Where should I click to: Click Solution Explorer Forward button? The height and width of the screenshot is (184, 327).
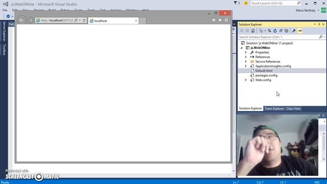247,31
